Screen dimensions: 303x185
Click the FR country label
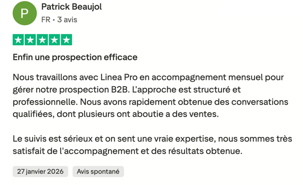click(45, 19)
